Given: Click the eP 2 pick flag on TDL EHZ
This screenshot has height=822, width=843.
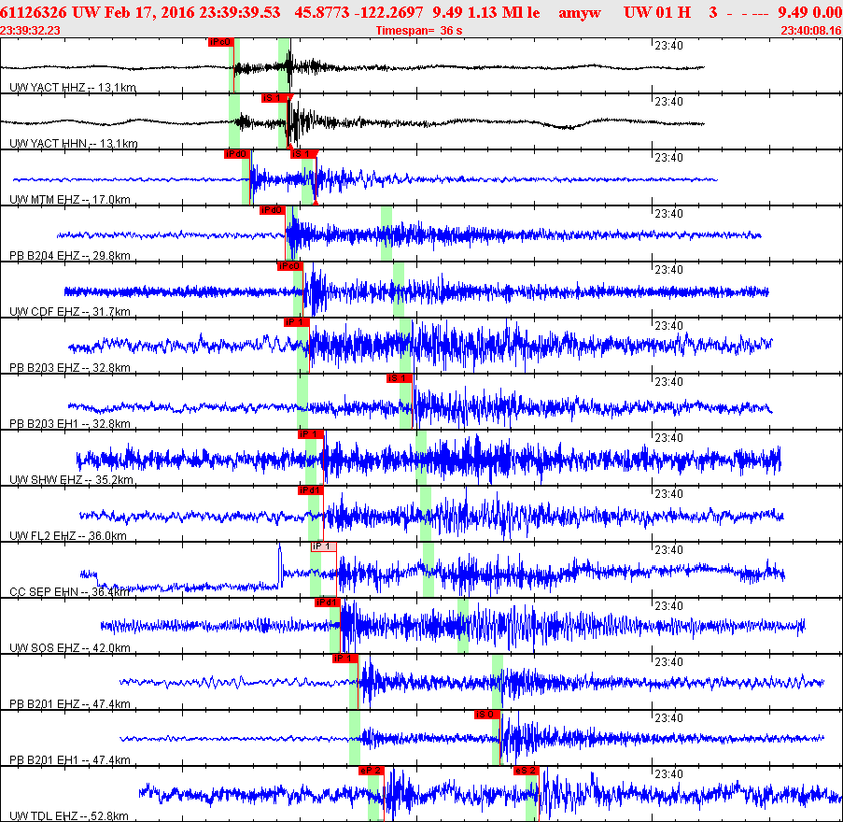Looking at the screenshot, I should coord(371,771).
